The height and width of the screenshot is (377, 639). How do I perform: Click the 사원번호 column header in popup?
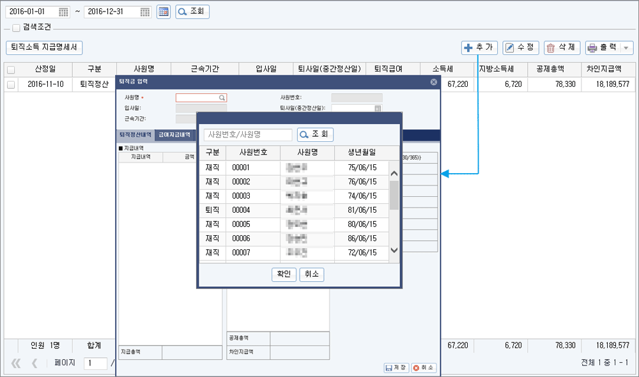click(253, 153)
